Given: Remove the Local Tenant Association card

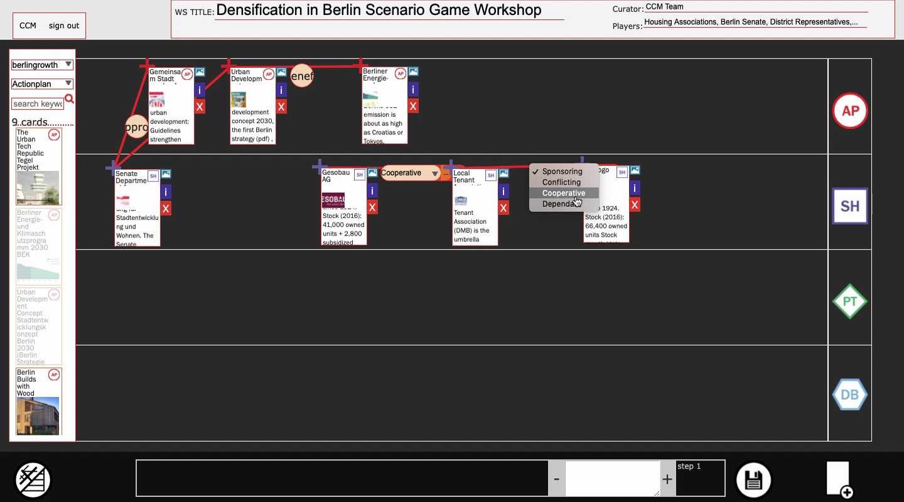Looking at the screenshot, I should [x=503, y=208].
